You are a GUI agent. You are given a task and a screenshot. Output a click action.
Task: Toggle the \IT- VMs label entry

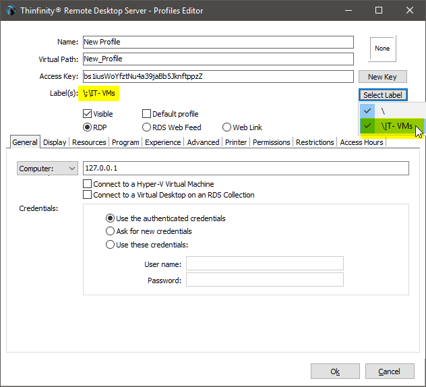tap(392, 126)
